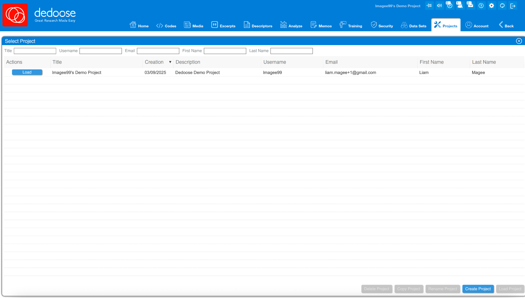Focus the First Name filter field
This screenshot has height=298, width=525.
click(225, 51)
